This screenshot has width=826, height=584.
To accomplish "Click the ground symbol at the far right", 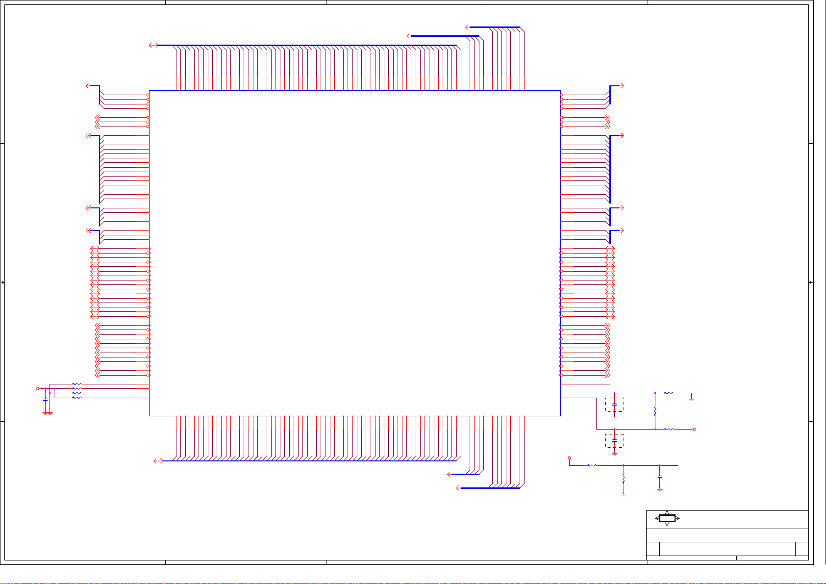I will tap(691, 400).
